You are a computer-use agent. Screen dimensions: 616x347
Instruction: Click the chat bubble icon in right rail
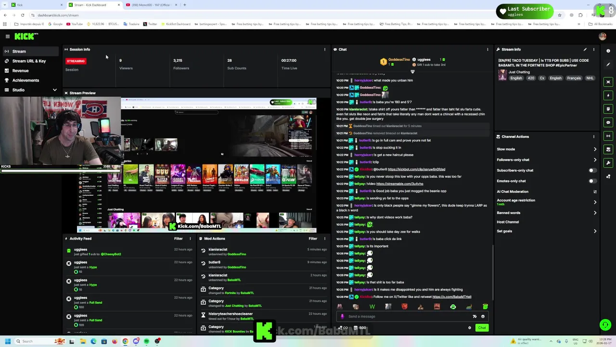pyautogui.click(x=608, y=122)
